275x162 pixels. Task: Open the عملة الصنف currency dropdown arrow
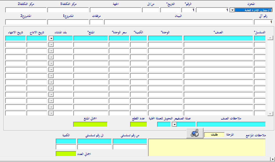tap(174, 124)
